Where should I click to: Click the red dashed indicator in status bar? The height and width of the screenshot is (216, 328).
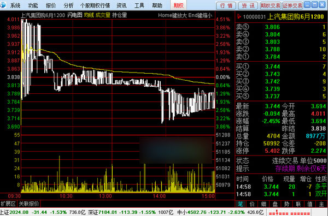(x=289, y=213)
